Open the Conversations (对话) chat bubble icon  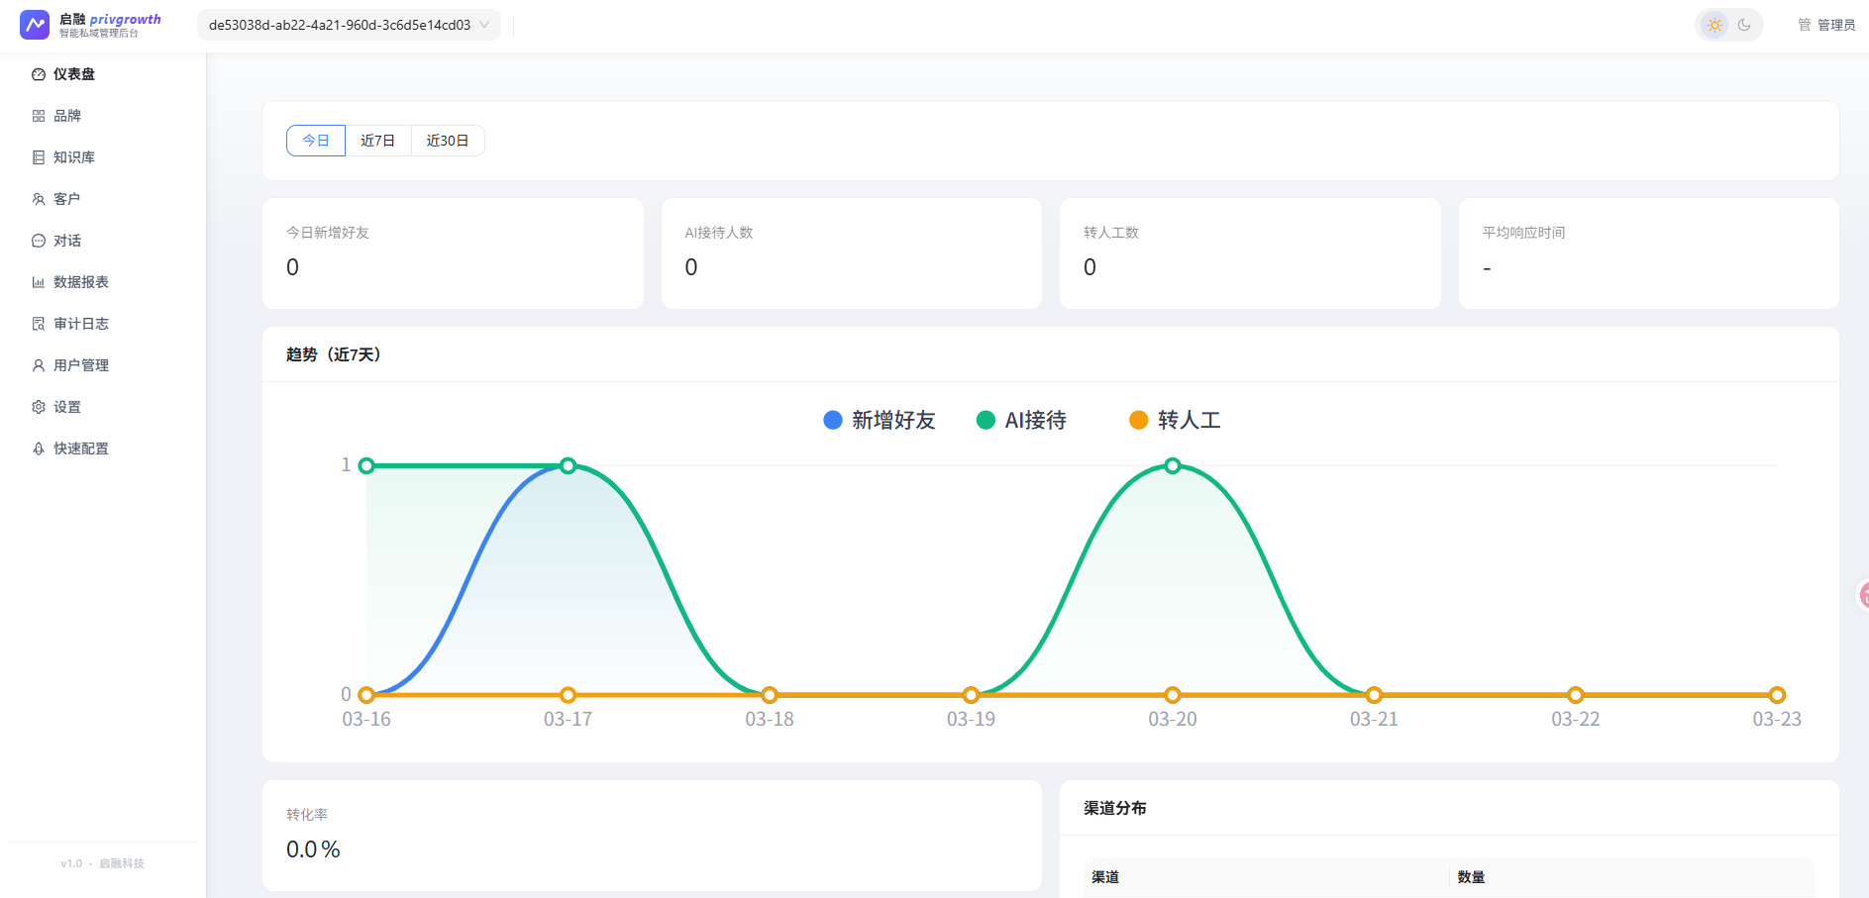tap(39, 241)
